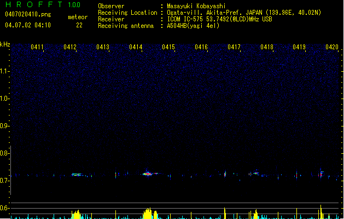Click the date stamp 04.07.02 04:10

point(28,25)
